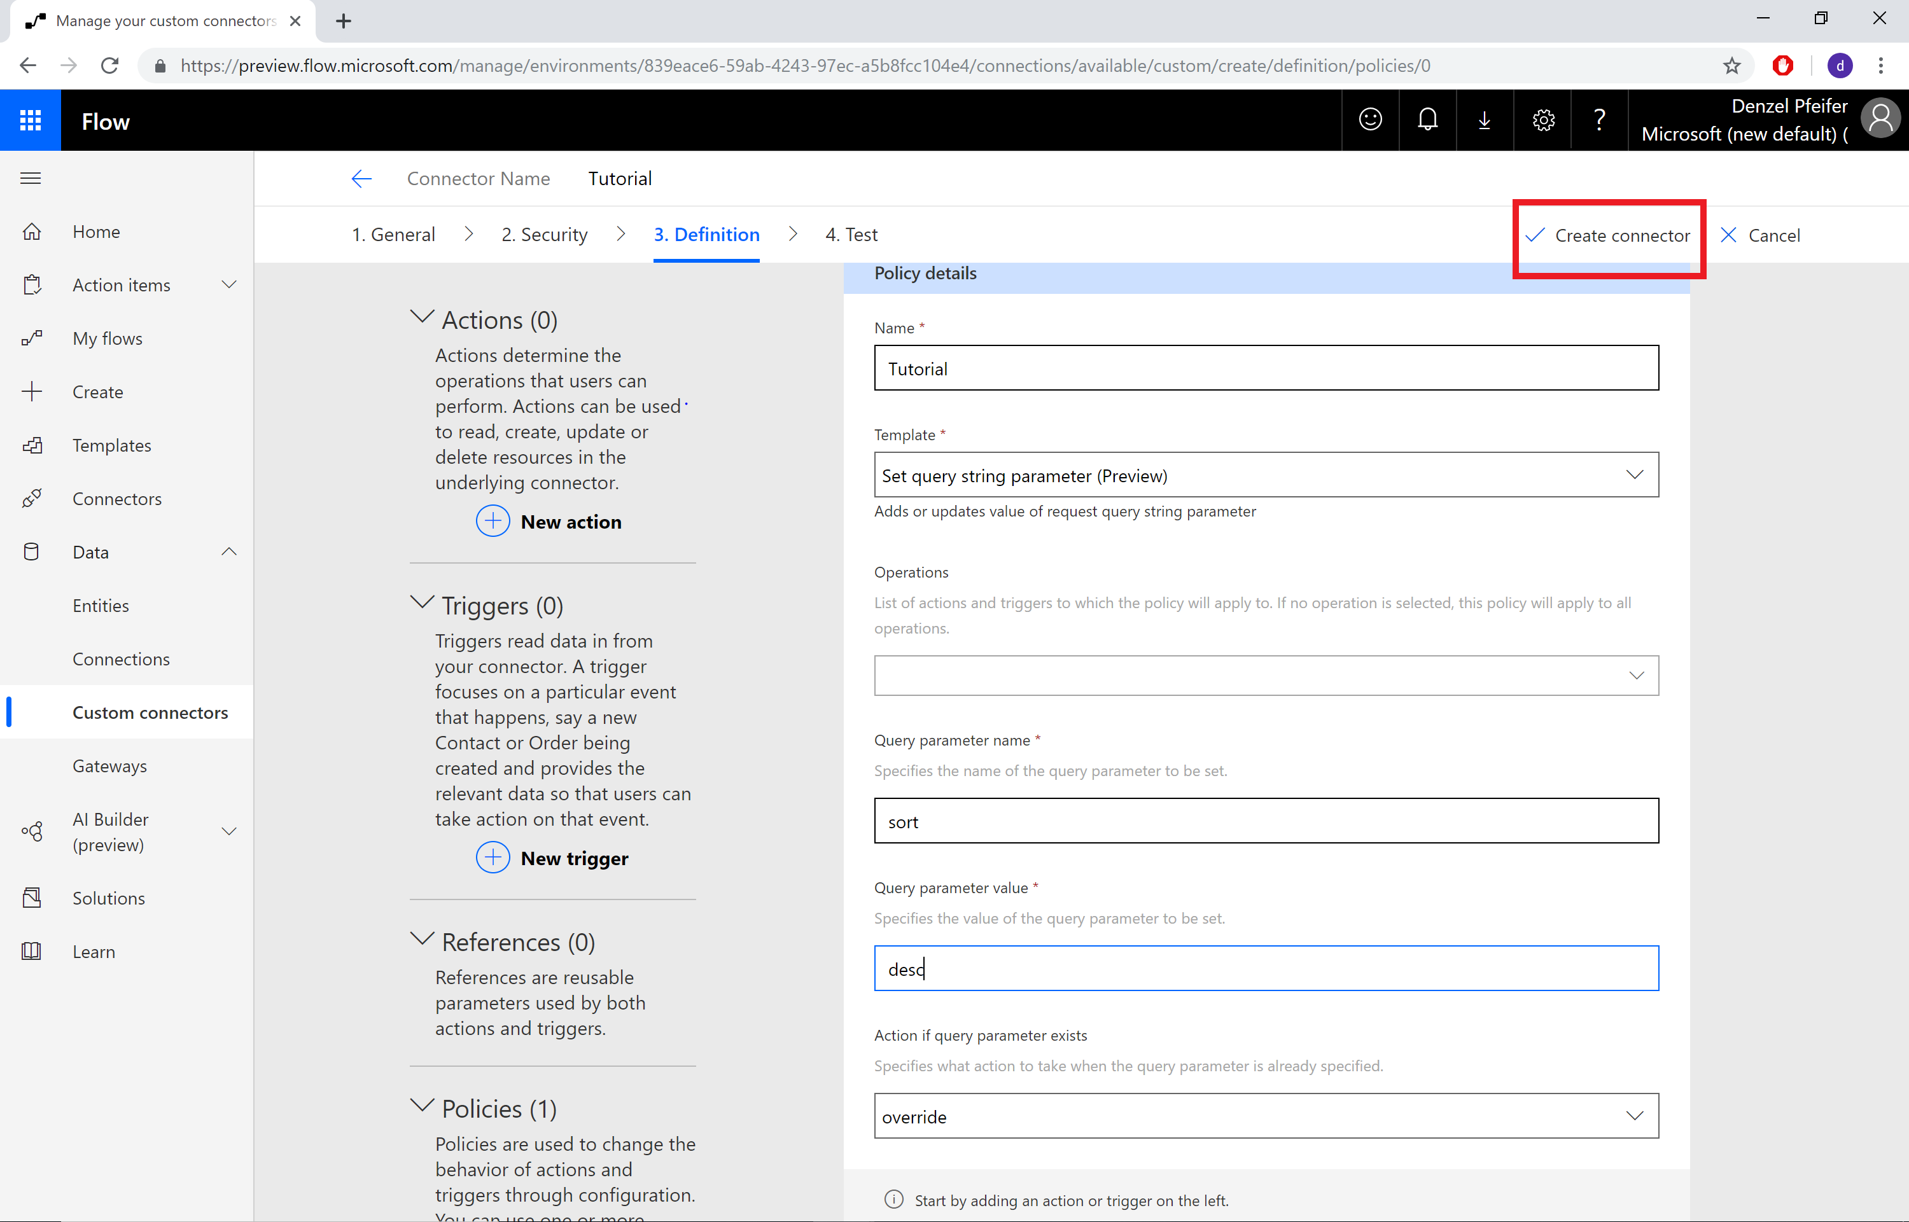The width and height of the screenshot is (1909, 1222).
Task: Click the Home navigation icon
Action: click(33, 231)
